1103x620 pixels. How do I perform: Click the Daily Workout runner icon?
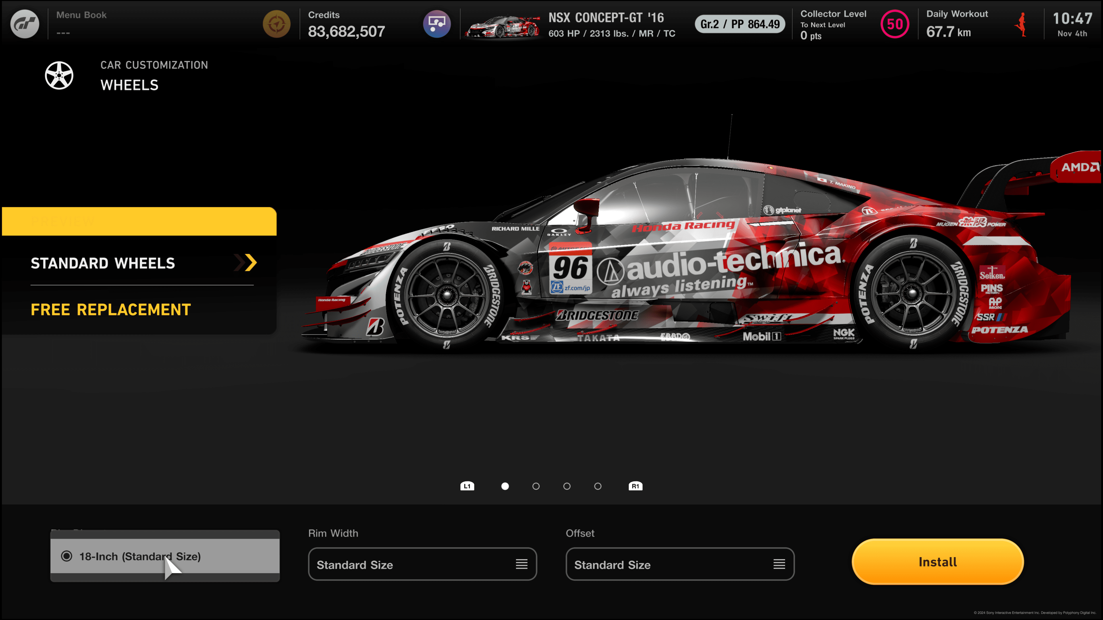(x=1022, y=24)
